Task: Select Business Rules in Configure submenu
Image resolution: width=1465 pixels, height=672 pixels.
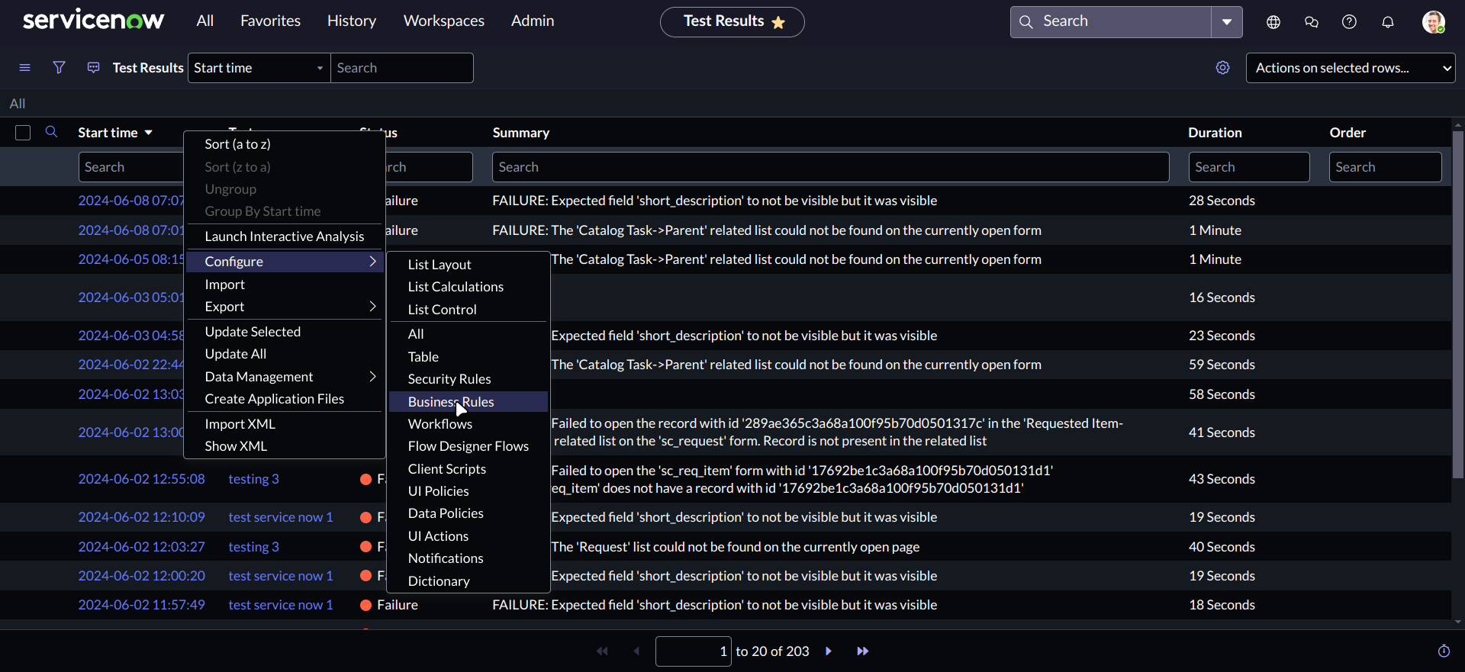Action: pos(450,402)
